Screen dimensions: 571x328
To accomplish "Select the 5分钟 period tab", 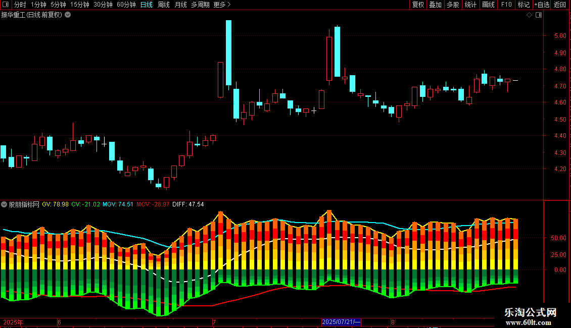I will pos(58,5).
